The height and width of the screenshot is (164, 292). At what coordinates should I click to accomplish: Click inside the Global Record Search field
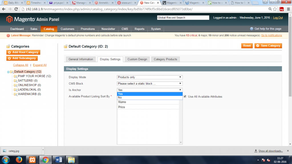click(x=183, y=17)
